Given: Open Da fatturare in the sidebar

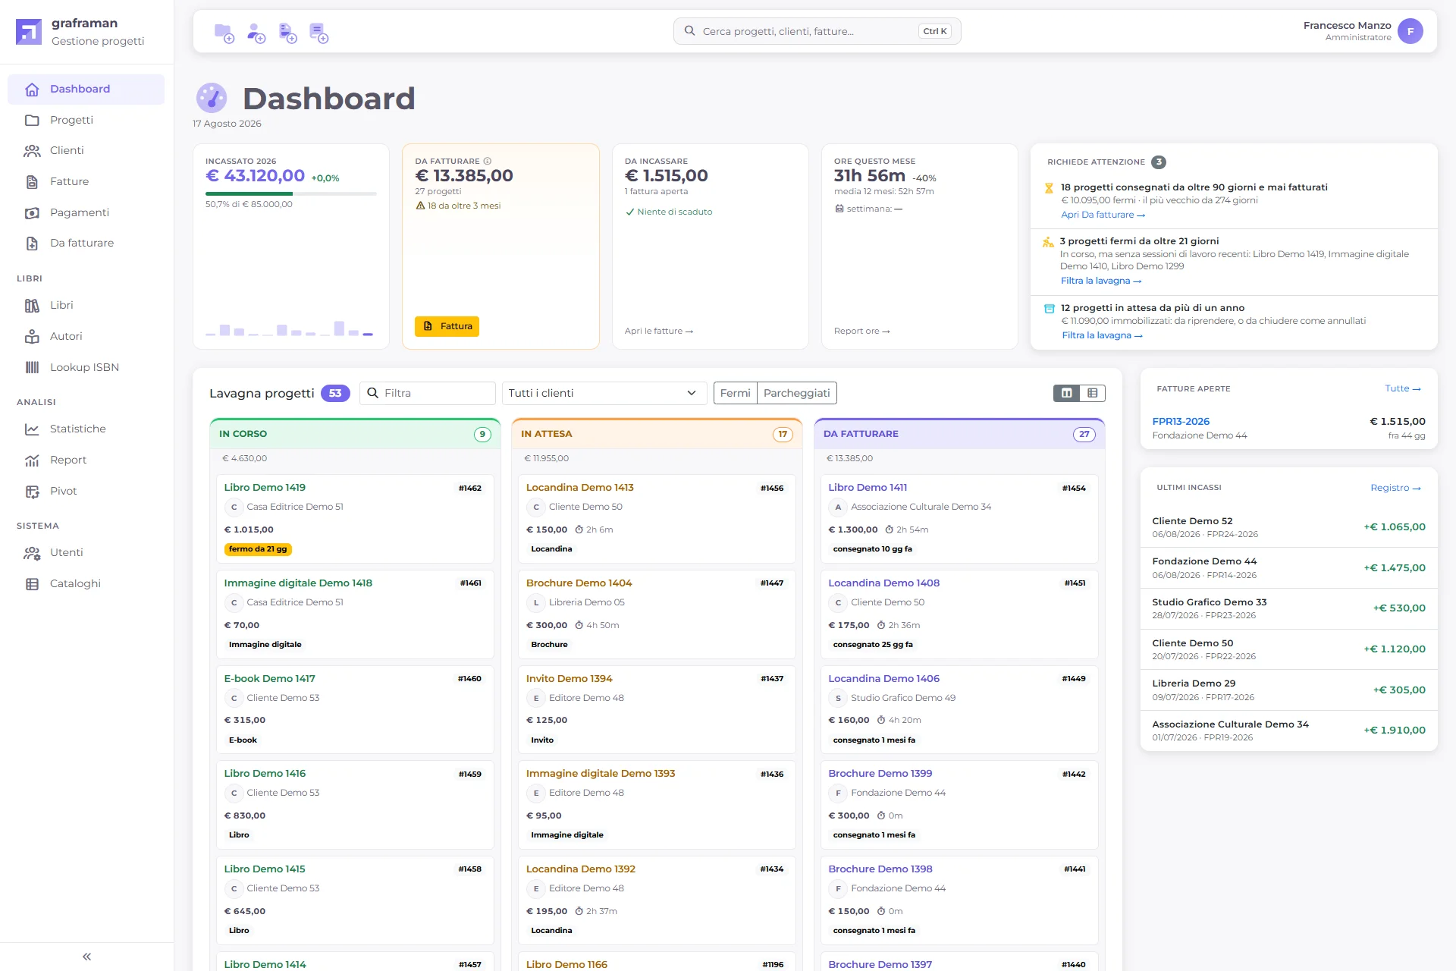Looking at the screenshot, I should click(86, 244).
